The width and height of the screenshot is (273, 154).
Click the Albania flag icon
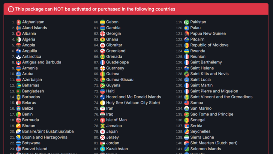pyautogui.click(x=18, y=34)
